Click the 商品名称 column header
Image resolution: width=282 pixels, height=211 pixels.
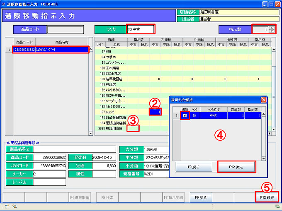click(62, 42)
